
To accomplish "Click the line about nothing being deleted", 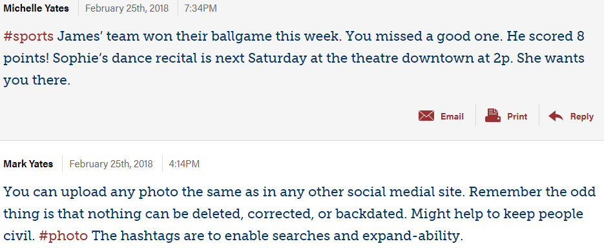I will pos(293,214).
